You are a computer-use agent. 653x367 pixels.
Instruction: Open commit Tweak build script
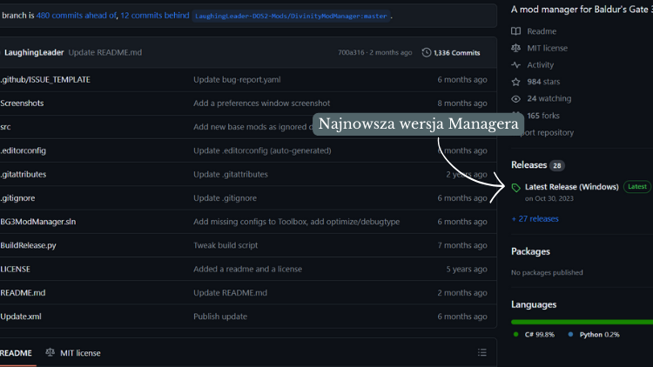226,245
